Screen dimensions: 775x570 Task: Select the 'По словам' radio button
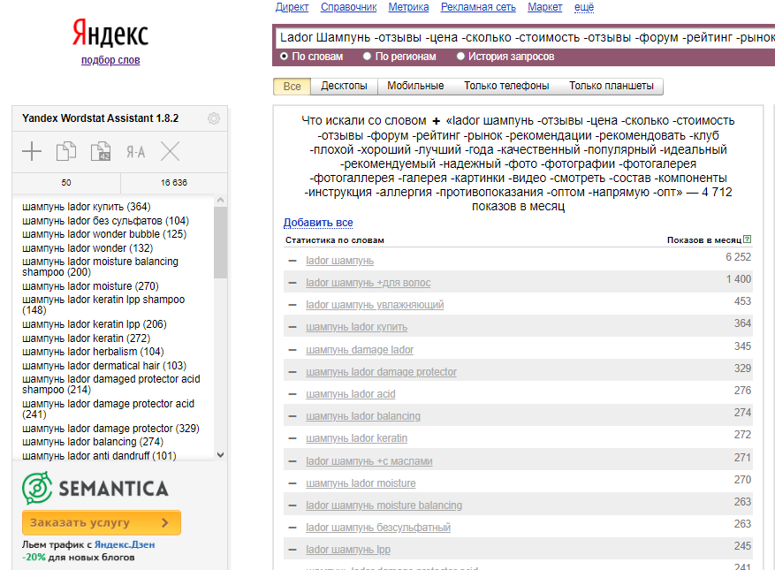[285, 57]
